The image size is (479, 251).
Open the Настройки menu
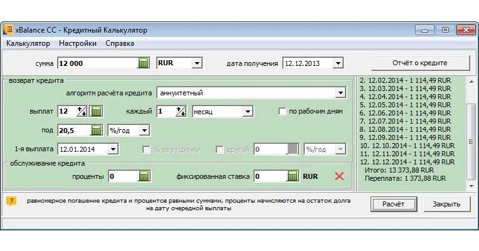[x=78, y=43]
